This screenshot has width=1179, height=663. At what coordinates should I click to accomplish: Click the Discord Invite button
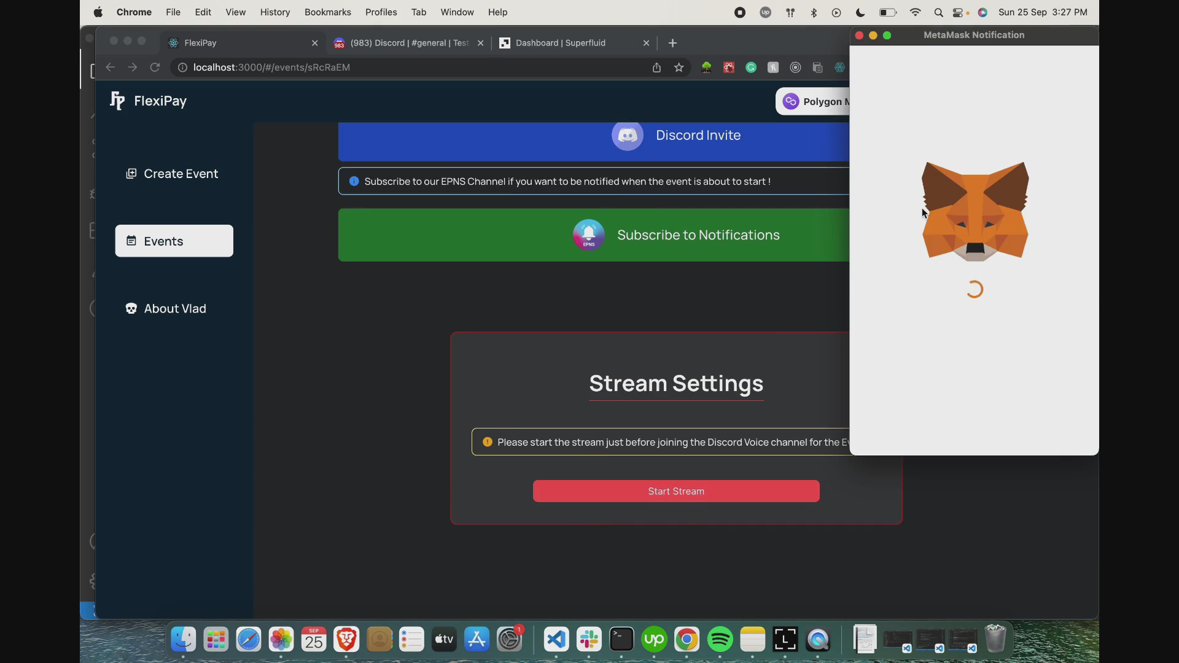594,141
